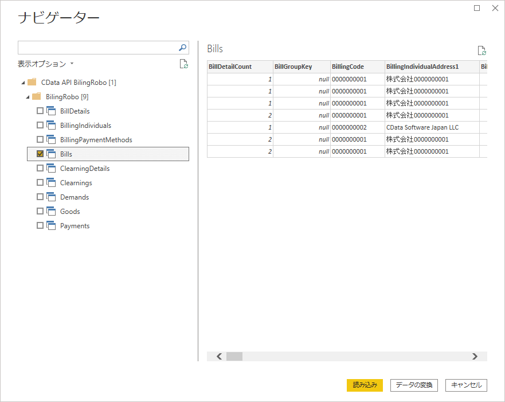Click the BilingRobo folder icon
Viewport: 505px width, 402px height.
click(37, 96)
